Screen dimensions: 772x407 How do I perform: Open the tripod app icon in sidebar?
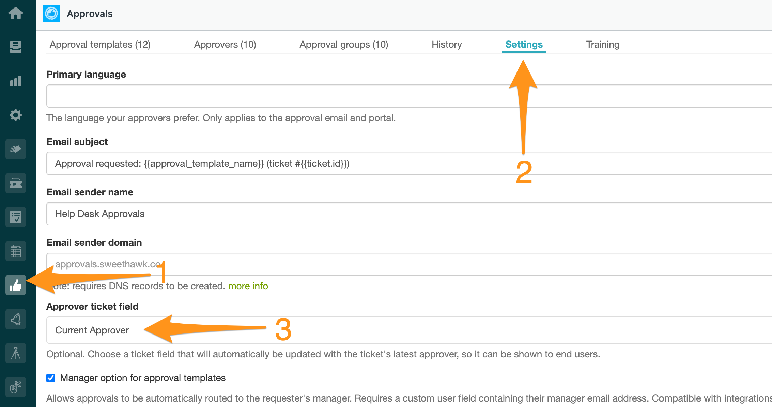(x=16, y=353)
